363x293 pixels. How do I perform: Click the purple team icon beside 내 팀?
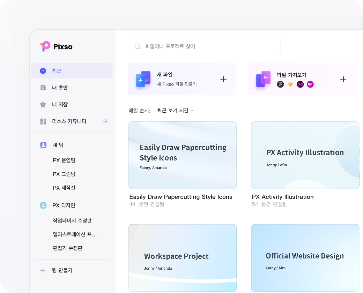click(x=43, y=145)
